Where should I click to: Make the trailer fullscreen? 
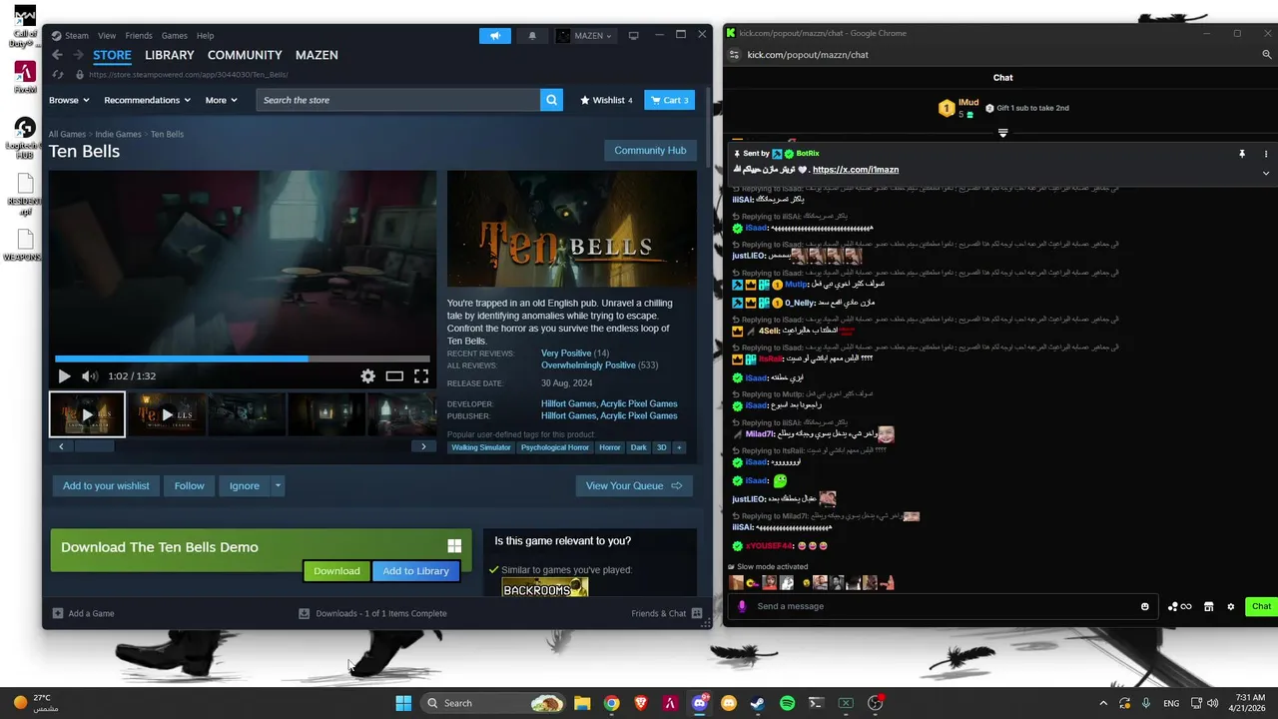coord(421,376)
